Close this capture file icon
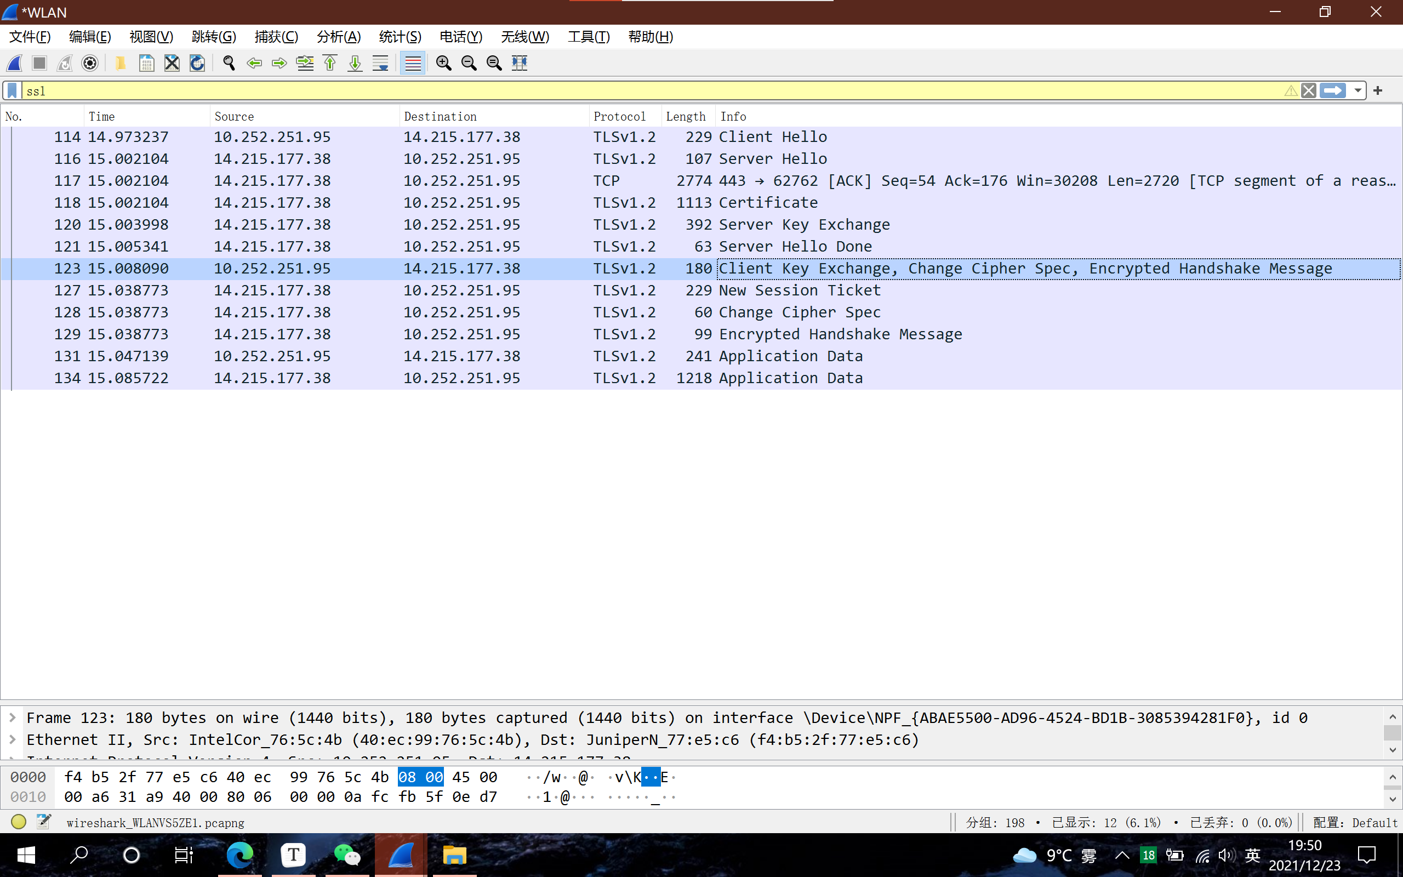 pos(172,62)
